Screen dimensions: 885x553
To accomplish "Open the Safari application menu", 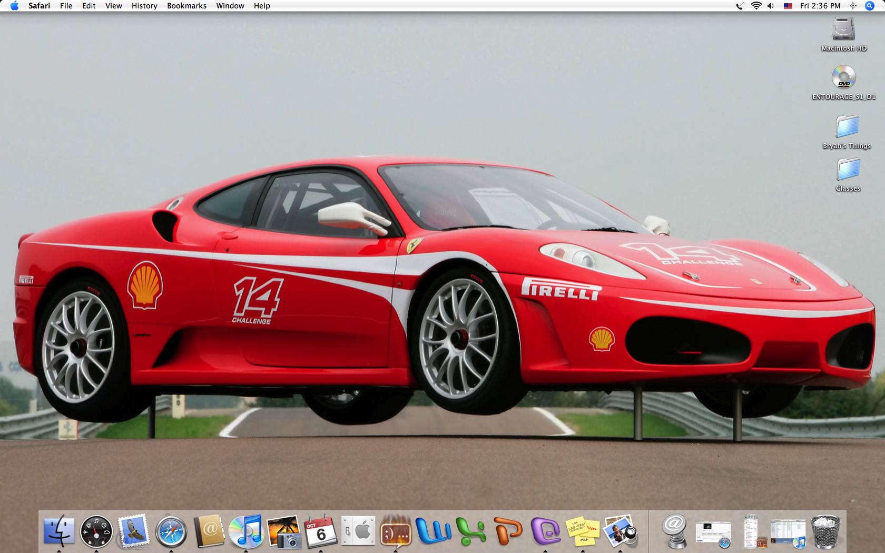I will click(39, 6).
